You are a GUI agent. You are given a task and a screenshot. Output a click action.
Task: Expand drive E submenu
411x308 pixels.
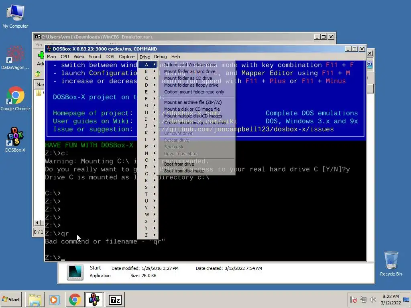coord(148,92)
